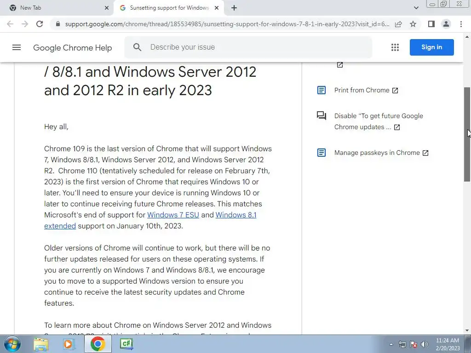471x353 pixels.
Task: Open the Manage passkeys in Chrome article
Action: [377, 153]
